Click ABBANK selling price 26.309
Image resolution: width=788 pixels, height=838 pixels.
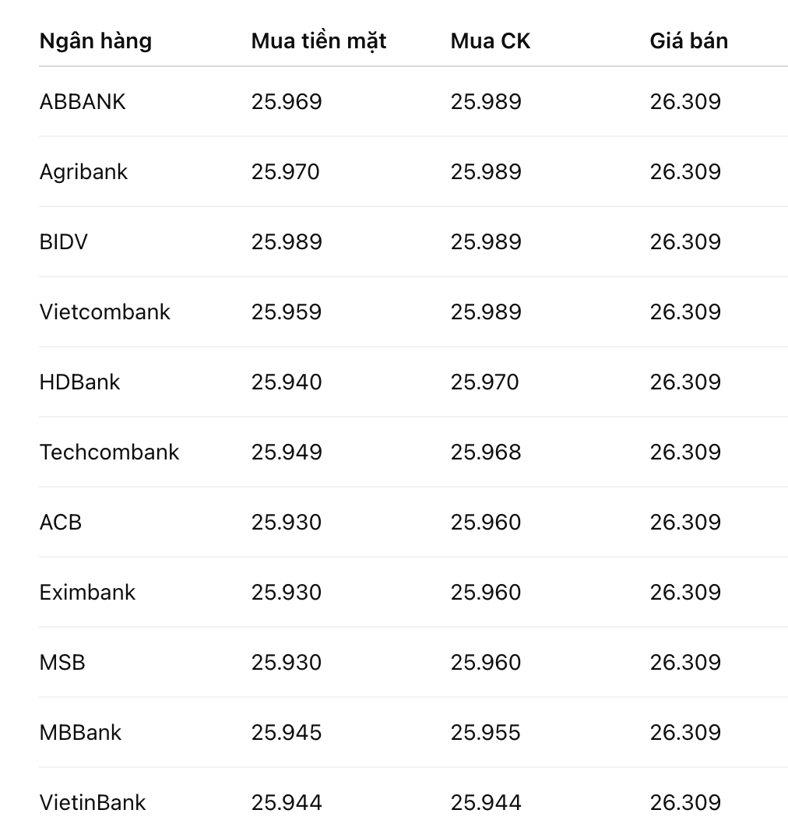click(685, 101)
